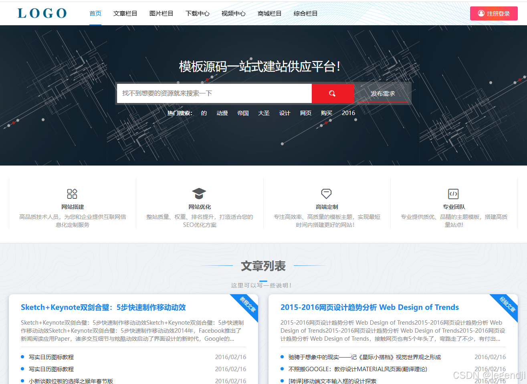Click the LOGO in the top left
This screenshot has width=527, height=384.
(42, 13)
